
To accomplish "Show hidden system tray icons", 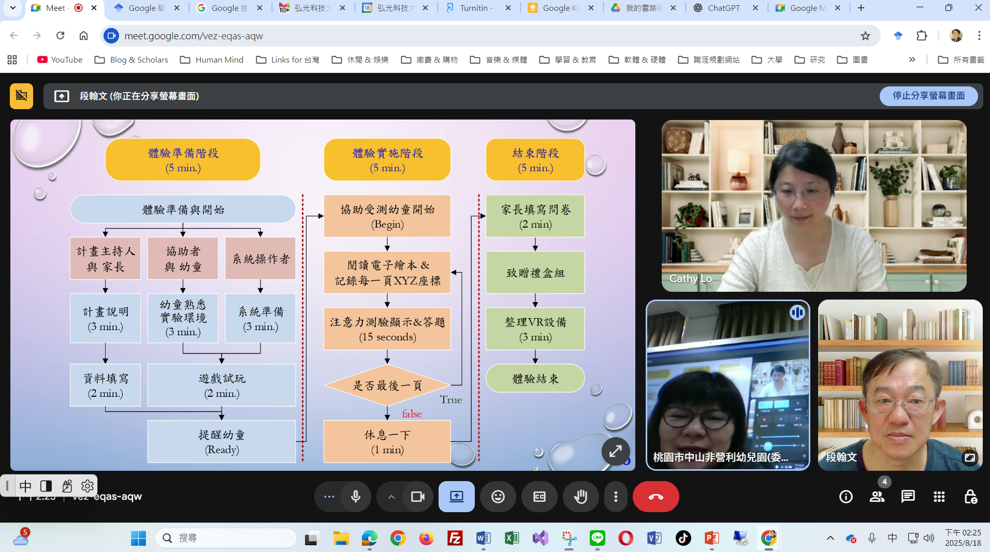I will (x=830, y=539).
